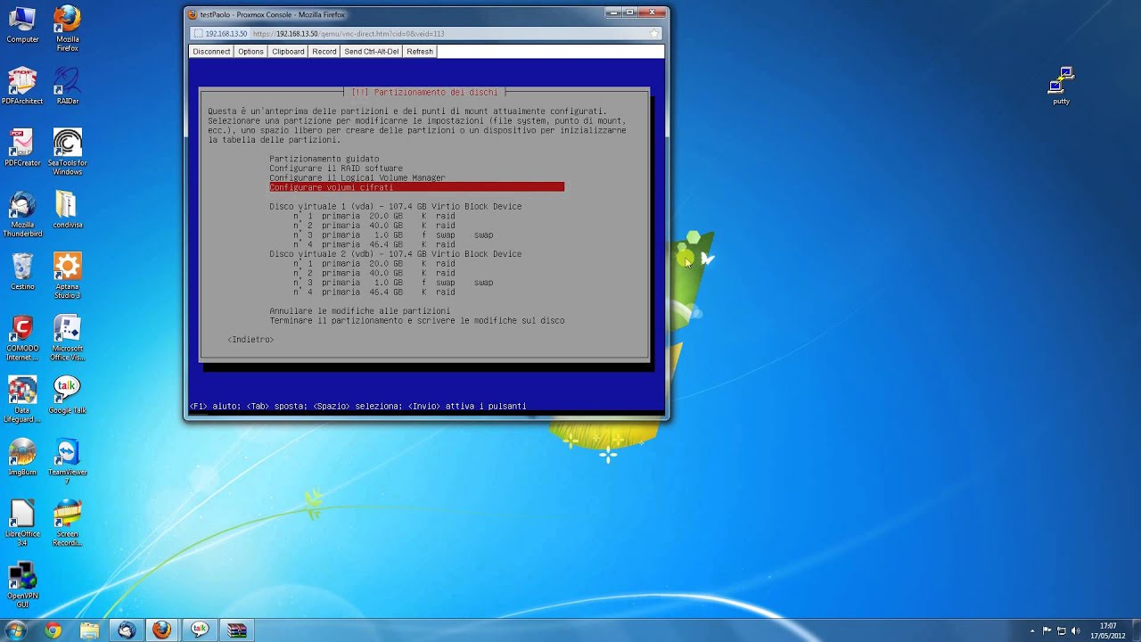Viewport: 1141px width, 642px height.
Task: Click the Clipboard console button
Action: pos(288,52)
